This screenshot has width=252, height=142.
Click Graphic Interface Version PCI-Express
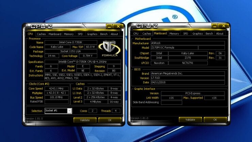193,93
